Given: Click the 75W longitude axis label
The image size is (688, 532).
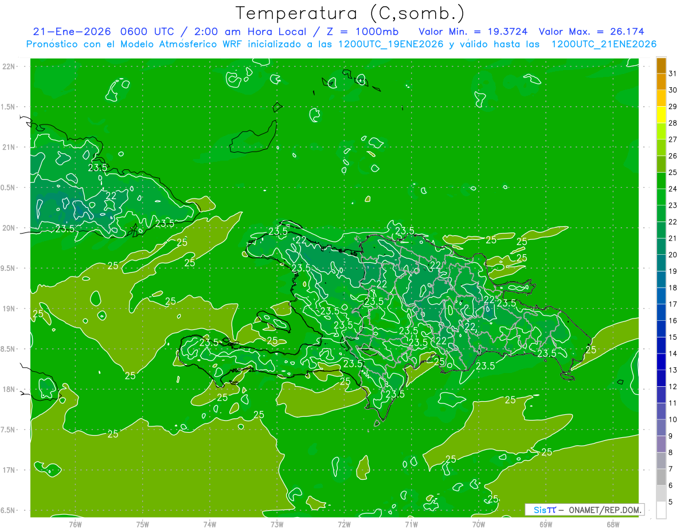Looking at the screenshot, I should (143, 524).
